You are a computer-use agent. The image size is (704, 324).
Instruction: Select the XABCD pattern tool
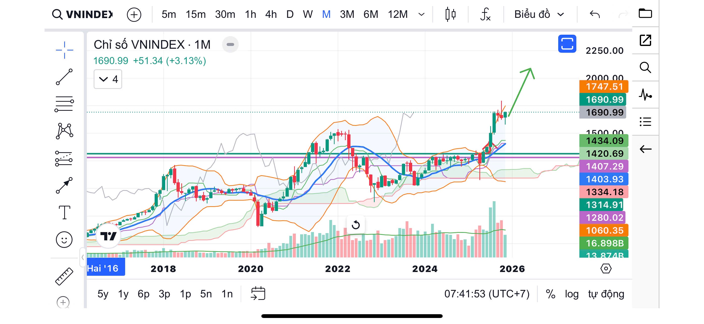coord(64,131)
